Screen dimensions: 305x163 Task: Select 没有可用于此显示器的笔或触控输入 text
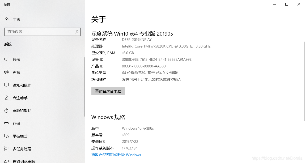click(152, 79)
